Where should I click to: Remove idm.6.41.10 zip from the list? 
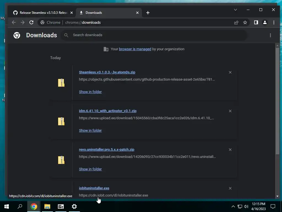click(x=230, y=111)
